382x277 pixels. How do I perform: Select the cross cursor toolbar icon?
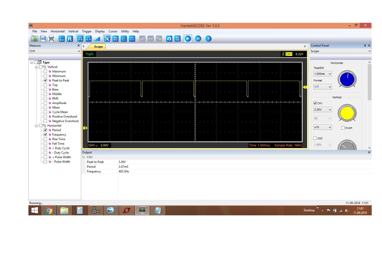(x=115, y=39)
